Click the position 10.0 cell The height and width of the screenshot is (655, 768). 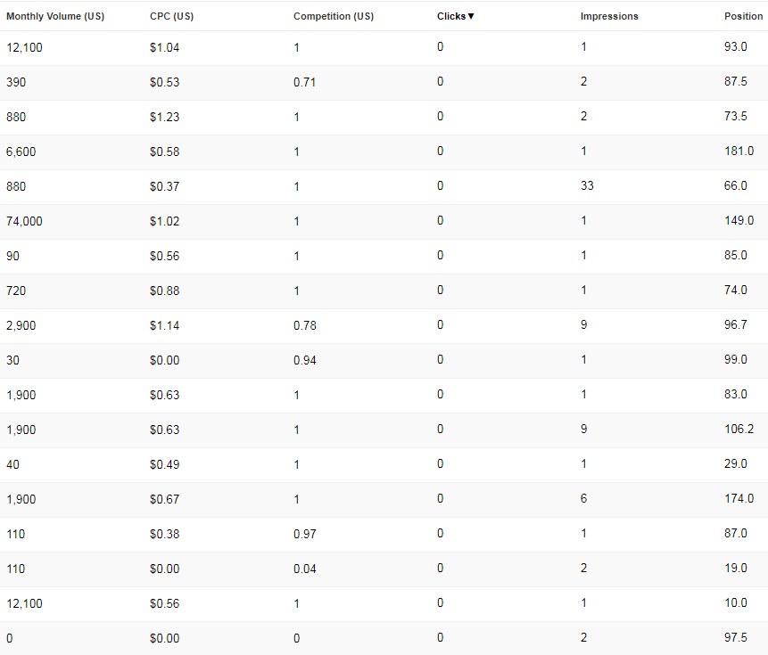click(x=736, y=602)
